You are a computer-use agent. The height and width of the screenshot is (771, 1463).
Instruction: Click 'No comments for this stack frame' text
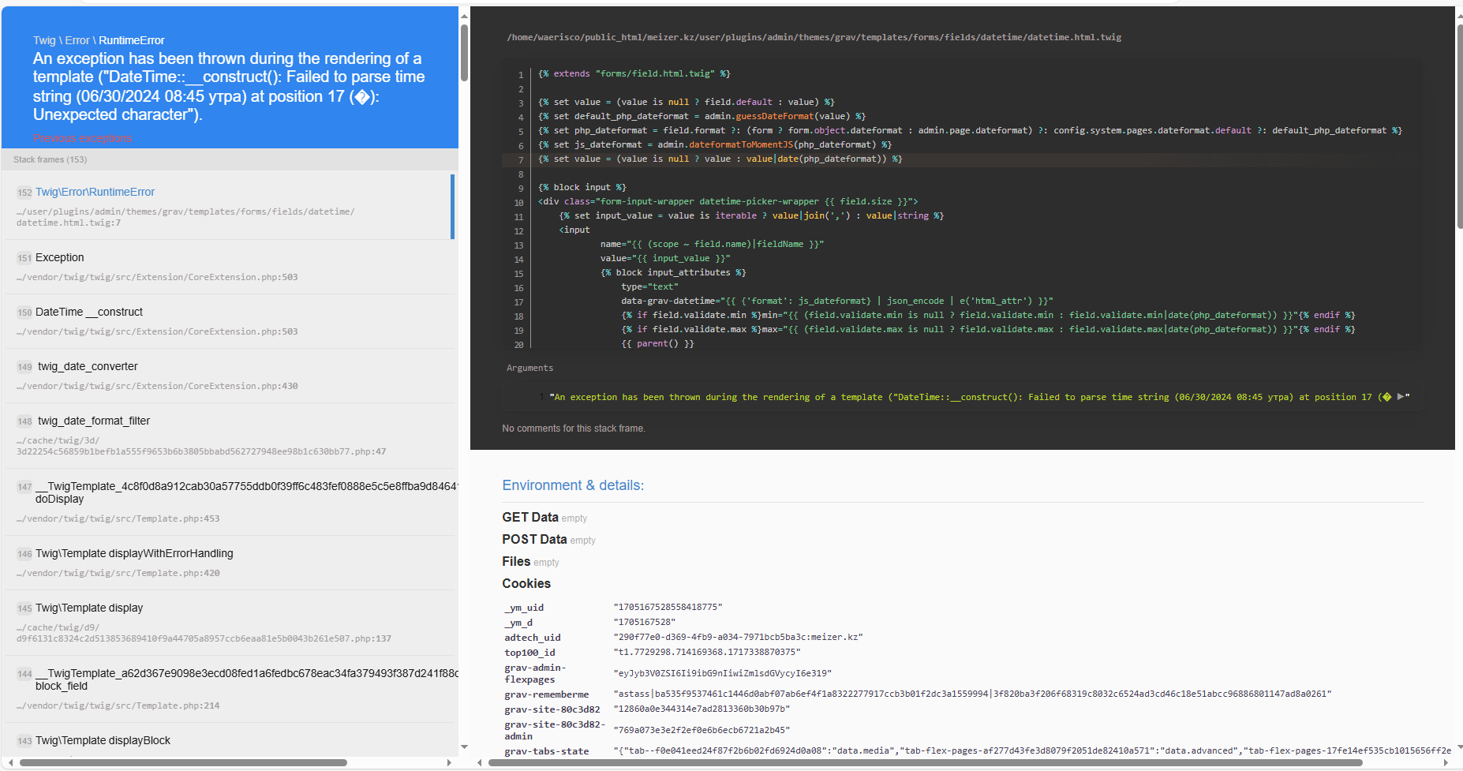[x=574, y=429]
